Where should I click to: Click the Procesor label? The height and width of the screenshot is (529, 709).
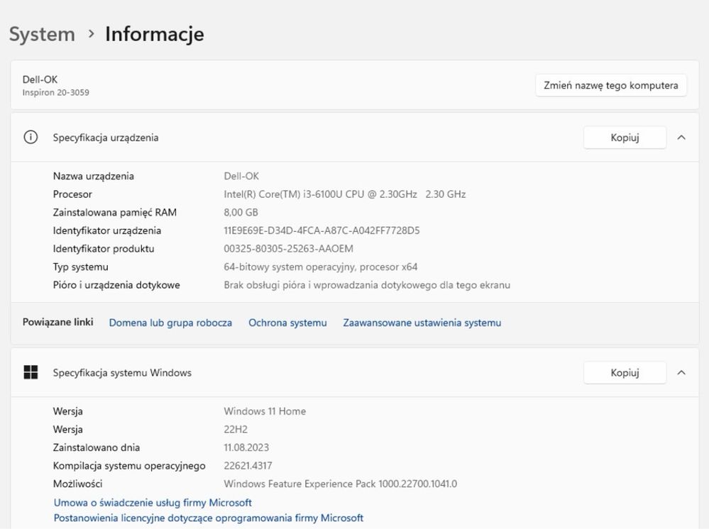tap(72, 194)
